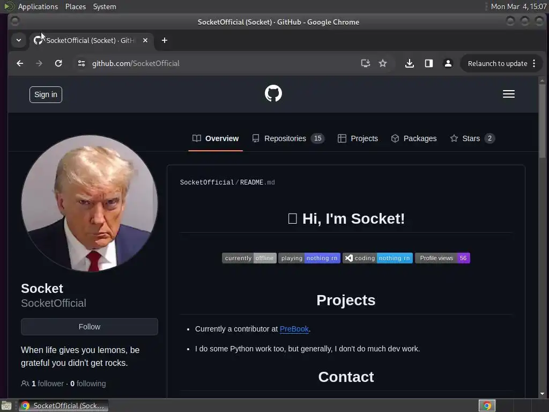The width and height of the screenshot is (549, 412).
Task: Click the currently offline badge
Action: tap(249, 258)
